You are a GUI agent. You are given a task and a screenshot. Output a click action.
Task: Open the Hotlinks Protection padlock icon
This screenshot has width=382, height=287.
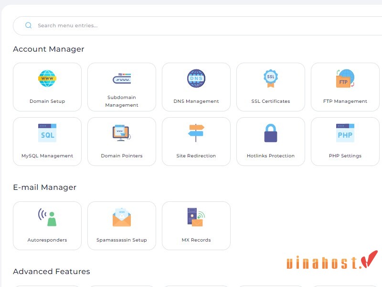click(271, 133)
